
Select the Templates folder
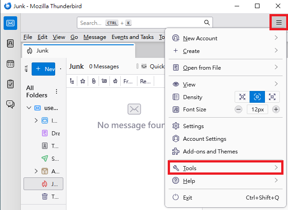pyautogui.click(x=43, y=146)
